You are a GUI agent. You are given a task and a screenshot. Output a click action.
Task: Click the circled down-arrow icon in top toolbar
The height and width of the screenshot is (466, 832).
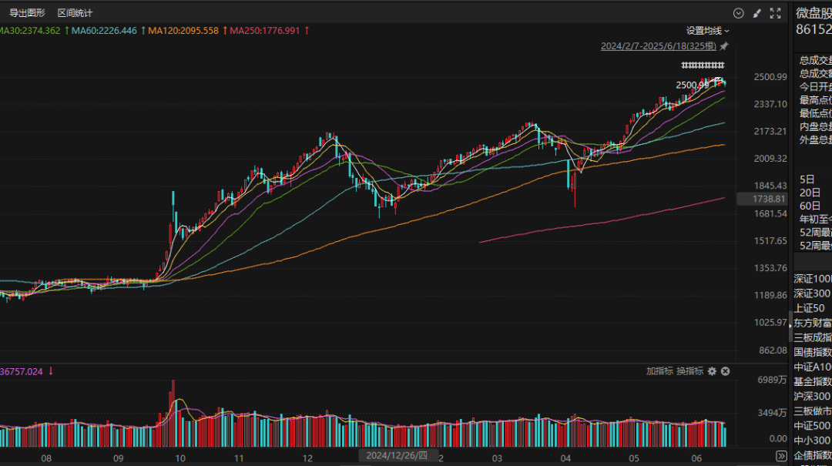(x=739, y=13)
